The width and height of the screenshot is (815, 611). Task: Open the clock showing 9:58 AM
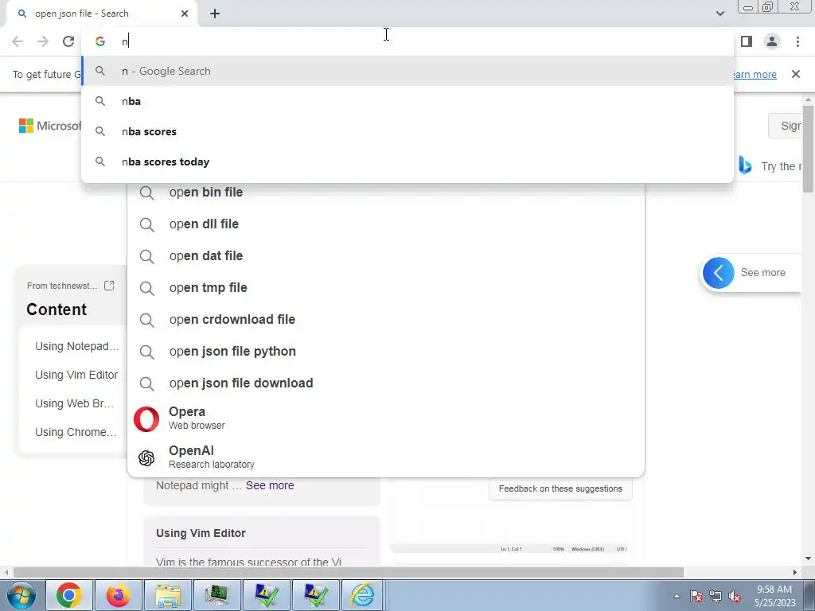tap(774, 596)
